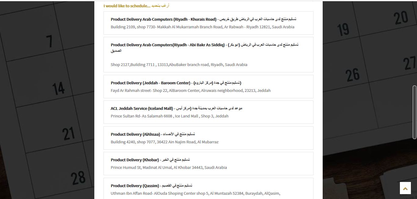Click the Fayd Ar Rahmah street address line
This screenshot has width=417, height=199.
pos(190,90)
